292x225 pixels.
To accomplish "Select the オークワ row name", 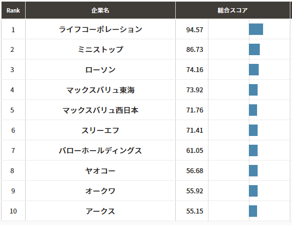I will coord(100,191).
